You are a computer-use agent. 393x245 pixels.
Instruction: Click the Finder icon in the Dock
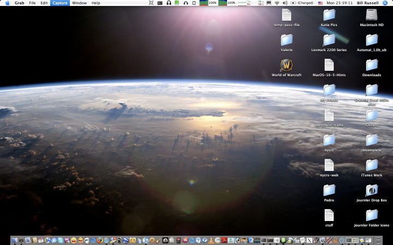pyautogui.click(x=15, y=240)
